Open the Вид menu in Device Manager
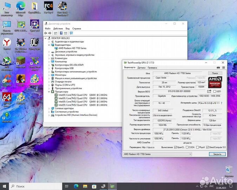The width and height of the screenshot is (237, 190). point(67,28)
